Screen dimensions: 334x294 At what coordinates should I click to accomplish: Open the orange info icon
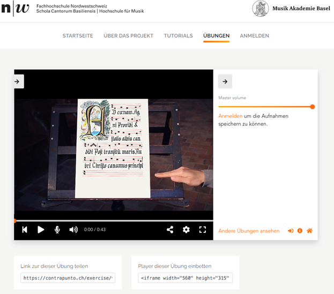pos(300,231)
